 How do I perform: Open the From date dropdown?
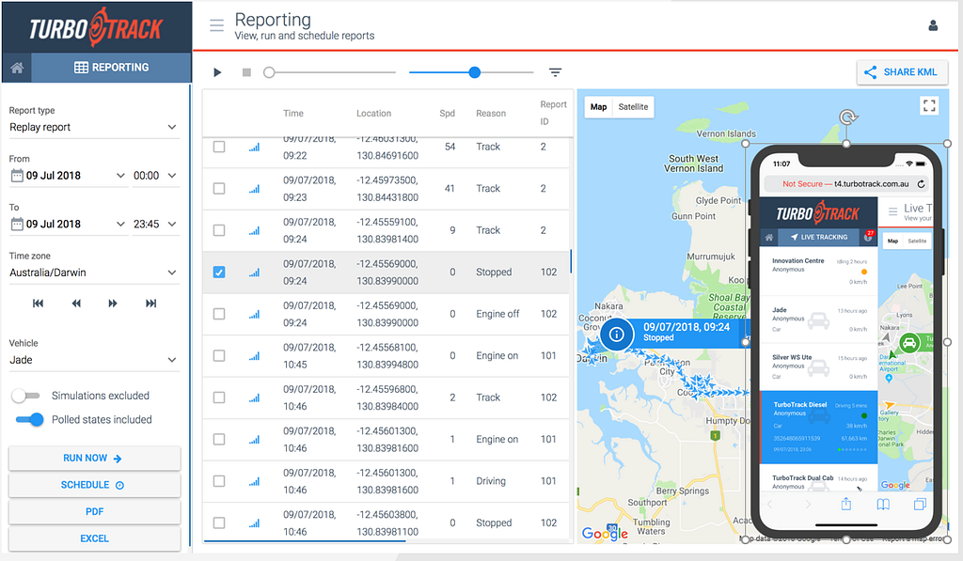[68, 176]
